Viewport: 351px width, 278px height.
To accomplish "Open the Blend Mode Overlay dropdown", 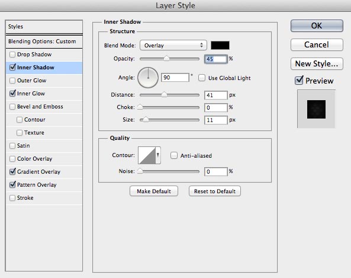I will pyautogui.click(x=173, y=45).
